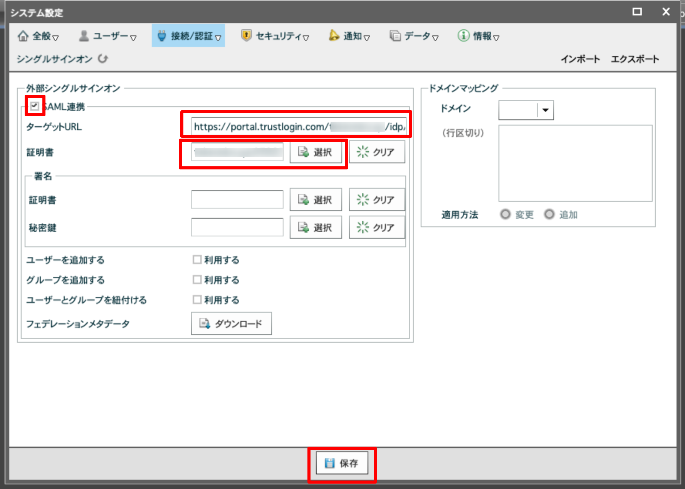This screenshot has width=685, height=489.
Task: Expand the 通知 menu arrow
Action: [367, 38]
